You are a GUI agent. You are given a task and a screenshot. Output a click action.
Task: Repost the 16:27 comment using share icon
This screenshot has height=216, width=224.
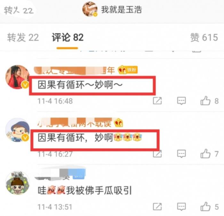click(157, 154)
